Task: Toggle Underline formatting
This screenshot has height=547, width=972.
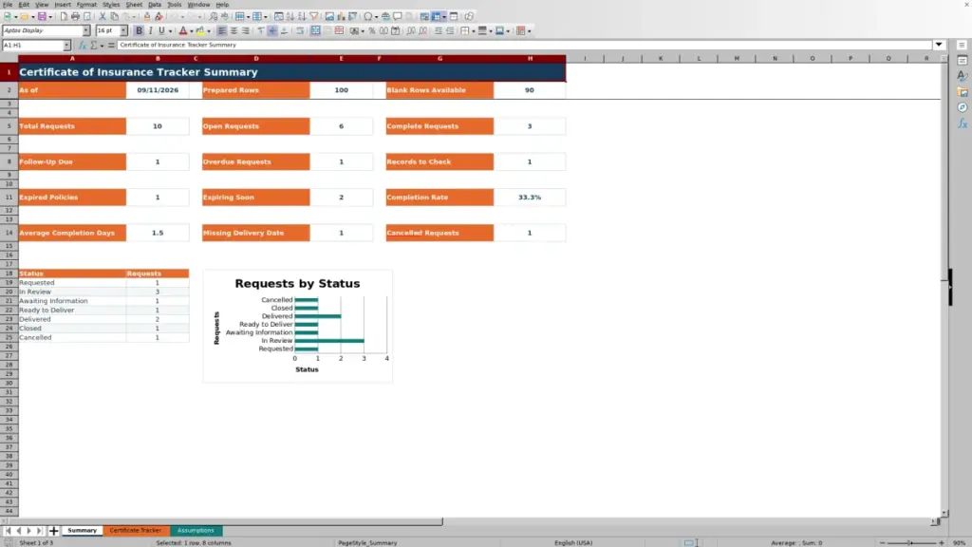Action: coord(161,30)
